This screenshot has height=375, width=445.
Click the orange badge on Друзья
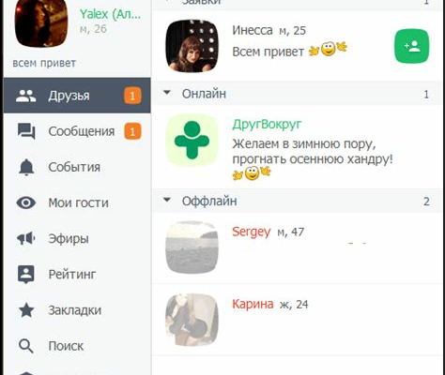[132, 96]
